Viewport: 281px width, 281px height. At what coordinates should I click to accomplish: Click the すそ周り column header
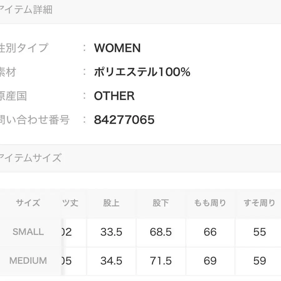259,203
